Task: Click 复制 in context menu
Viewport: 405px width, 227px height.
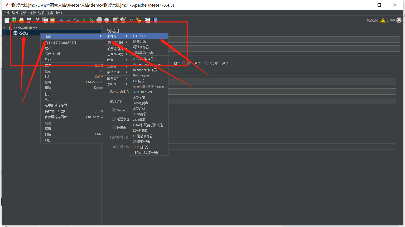Action: (x=72, y=71)
